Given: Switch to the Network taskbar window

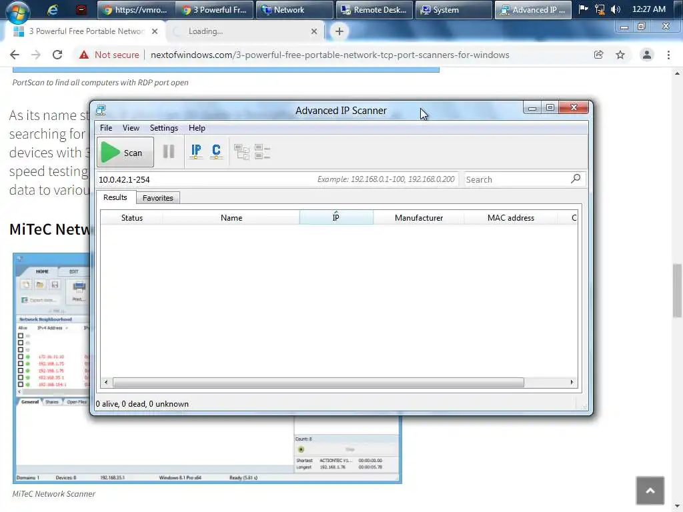Looking at the screenshot, I should click(x=294, y=9).
